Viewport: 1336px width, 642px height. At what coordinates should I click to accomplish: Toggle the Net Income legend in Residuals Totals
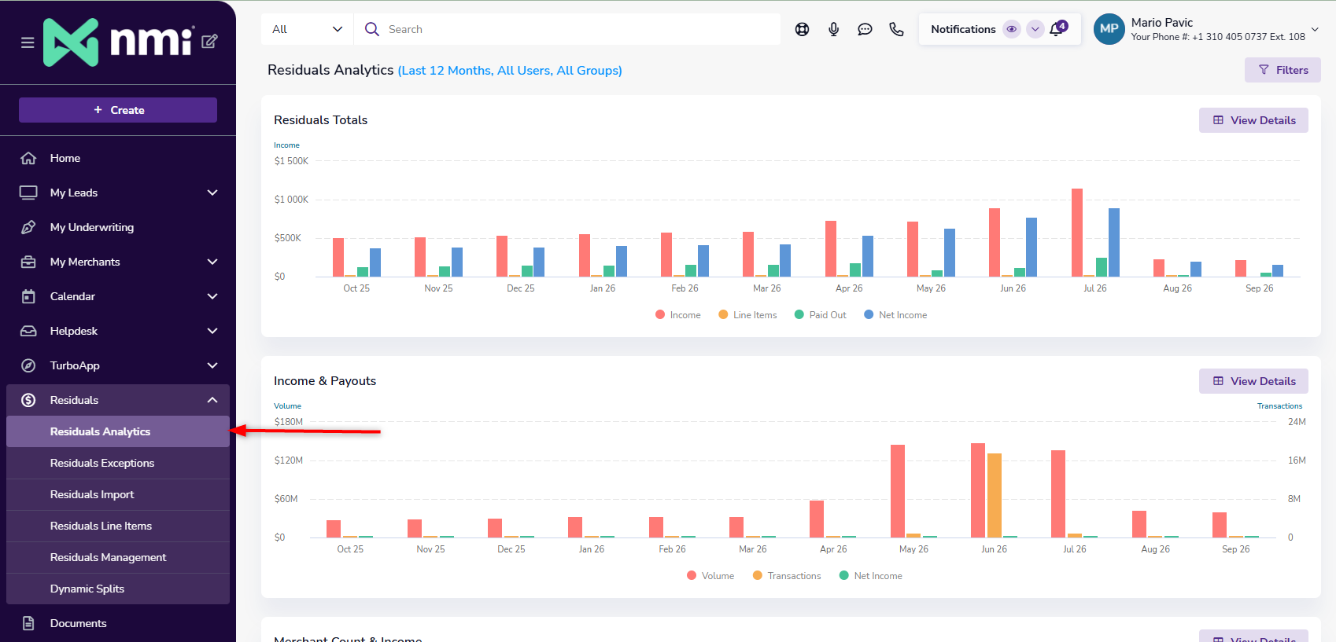[895, 315]
